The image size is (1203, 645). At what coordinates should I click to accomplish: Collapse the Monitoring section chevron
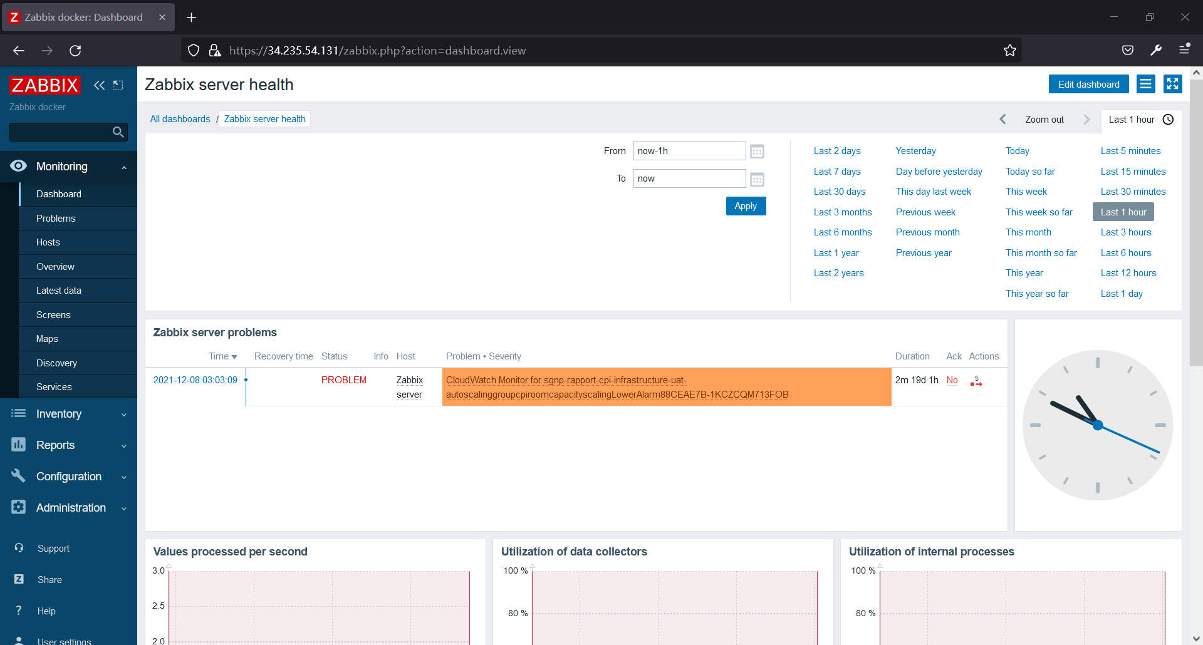123,167
